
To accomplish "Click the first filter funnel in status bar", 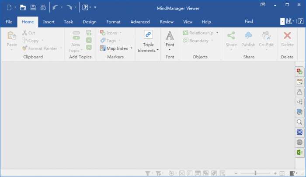I will [x=148, y=173].
